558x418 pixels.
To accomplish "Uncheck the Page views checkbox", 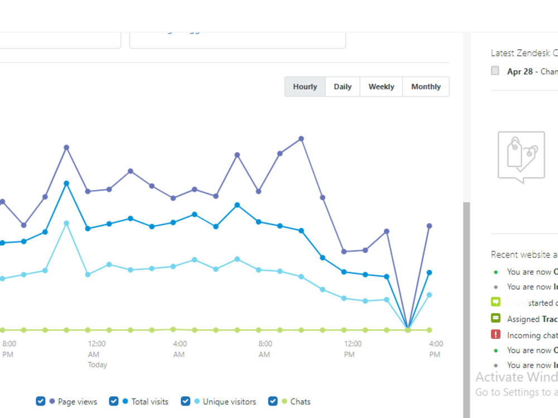I will 41,401.
